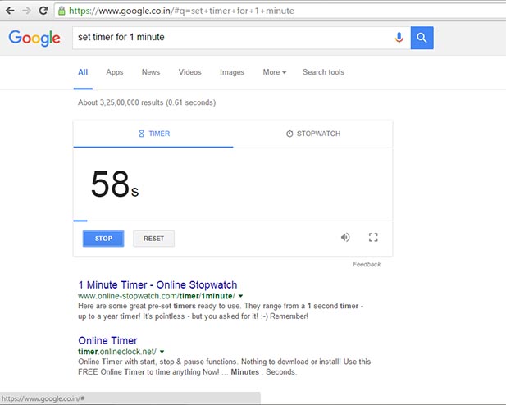The width and height of the screenshot is (506, 405).
Task: Click the 58s countdown display
Action: click(115, 184)
